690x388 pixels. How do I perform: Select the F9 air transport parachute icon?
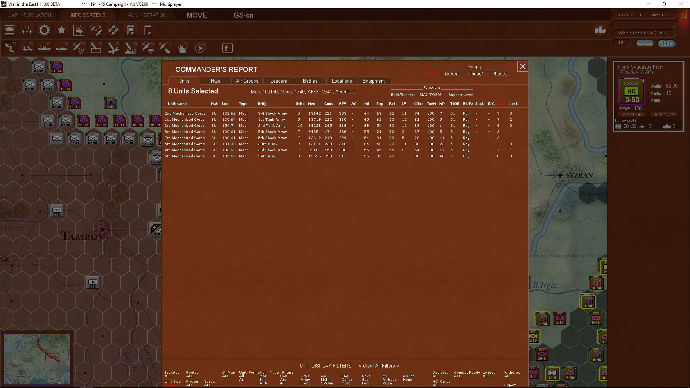tap(148, 48)
